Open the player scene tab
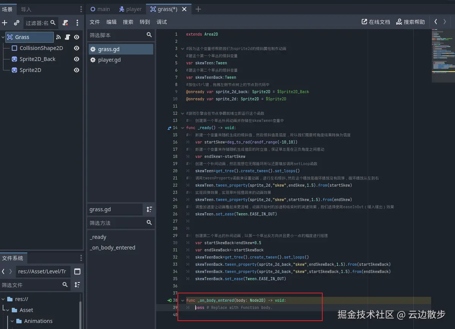 pos(130,9)
